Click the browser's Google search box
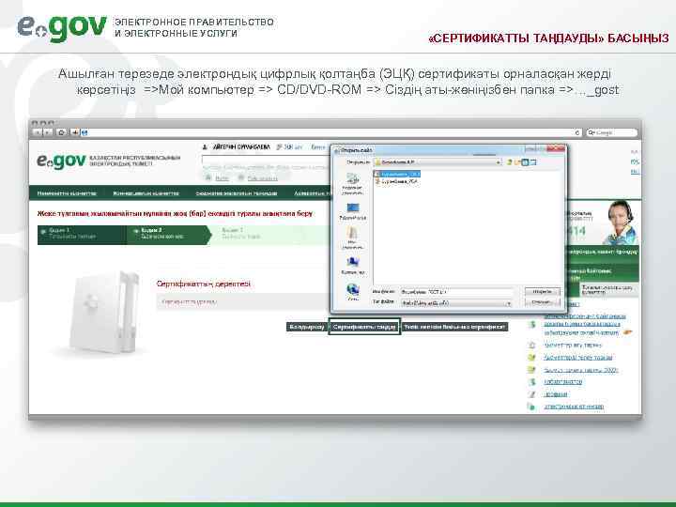Viewport: 676px width, 507px height. [x=611, y=132]
